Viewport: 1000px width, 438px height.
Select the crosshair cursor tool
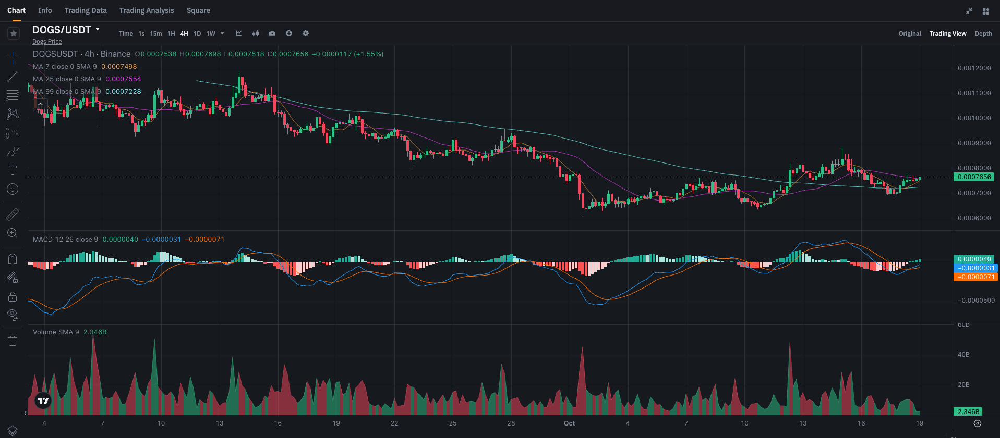[13, 58]
